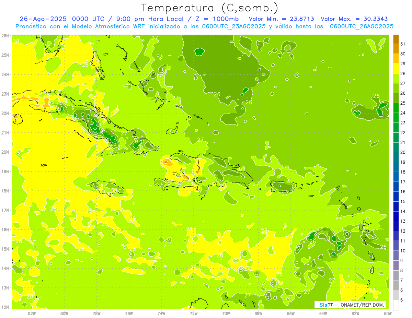Click latitude axis label "26N"
This screenshot has width=412, height=318.
(5, 36)
